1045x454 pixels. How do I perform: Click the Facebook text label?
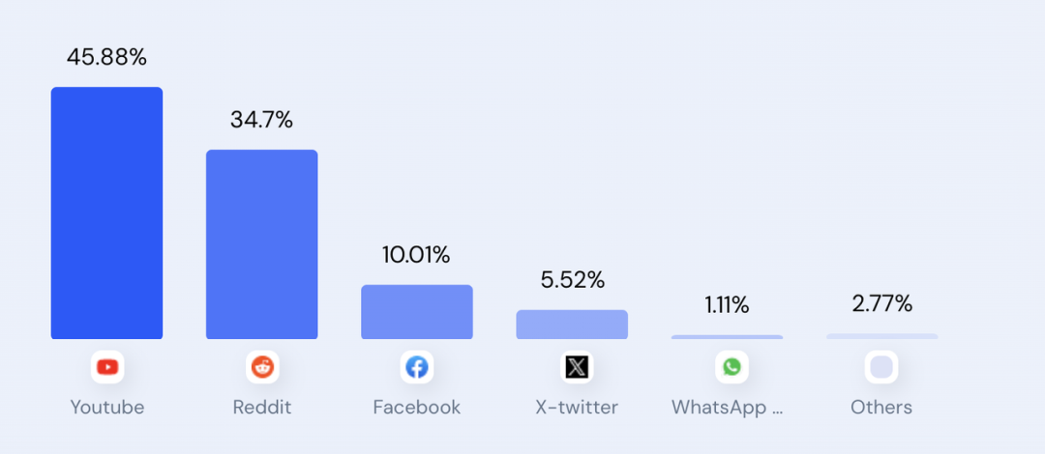pos(417,408)
